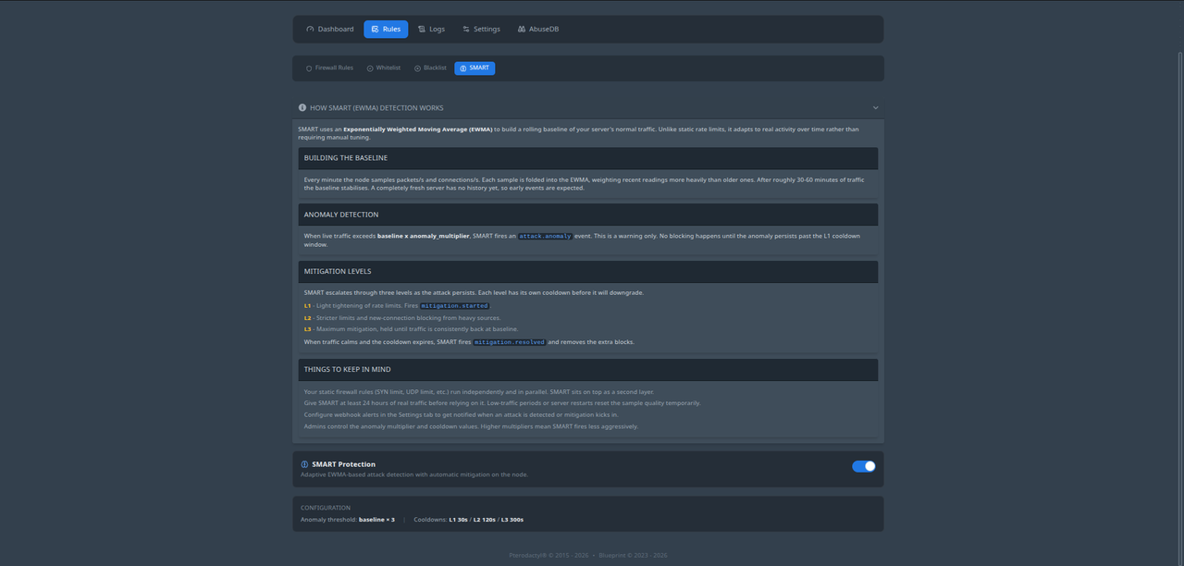This screenshot has width=1184, height=566.
Task: Select the Rules tab
Action: point(386,29)
